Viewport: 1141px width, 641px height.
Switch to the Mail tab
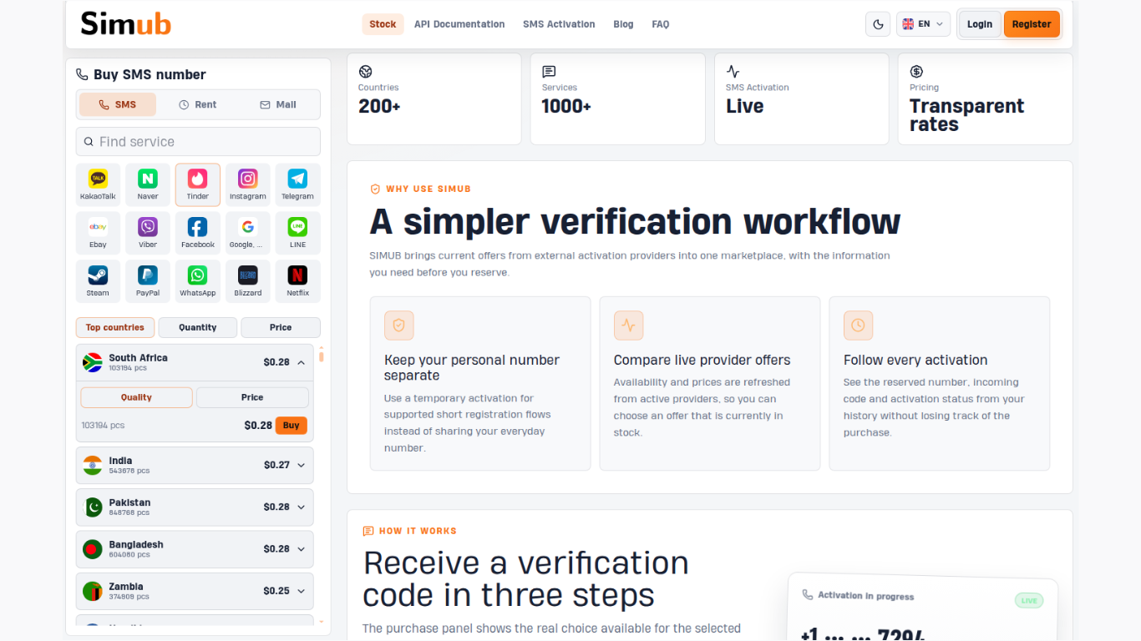pyautogui.click(x=278, y=104)
